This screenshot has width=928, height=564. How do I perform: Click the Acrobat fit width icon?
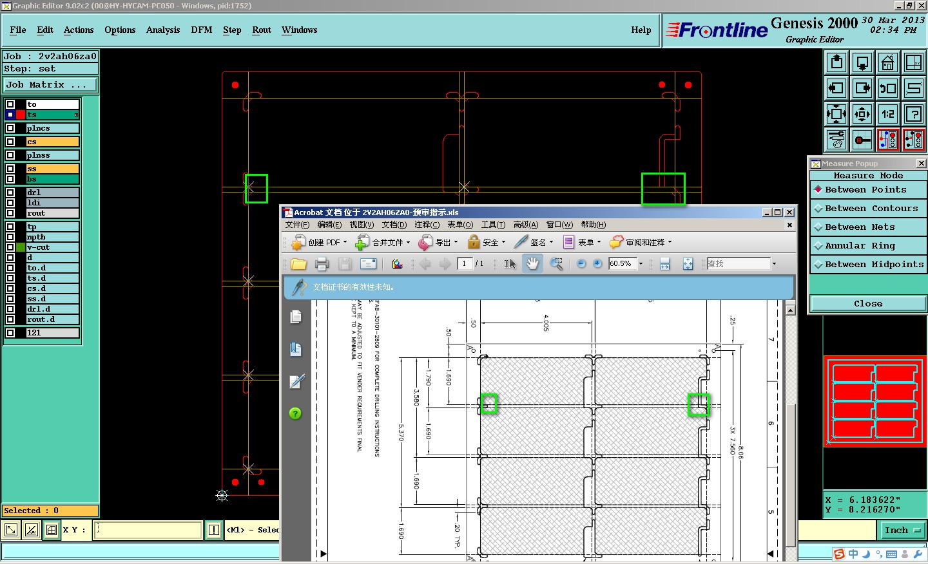point(665,264)
